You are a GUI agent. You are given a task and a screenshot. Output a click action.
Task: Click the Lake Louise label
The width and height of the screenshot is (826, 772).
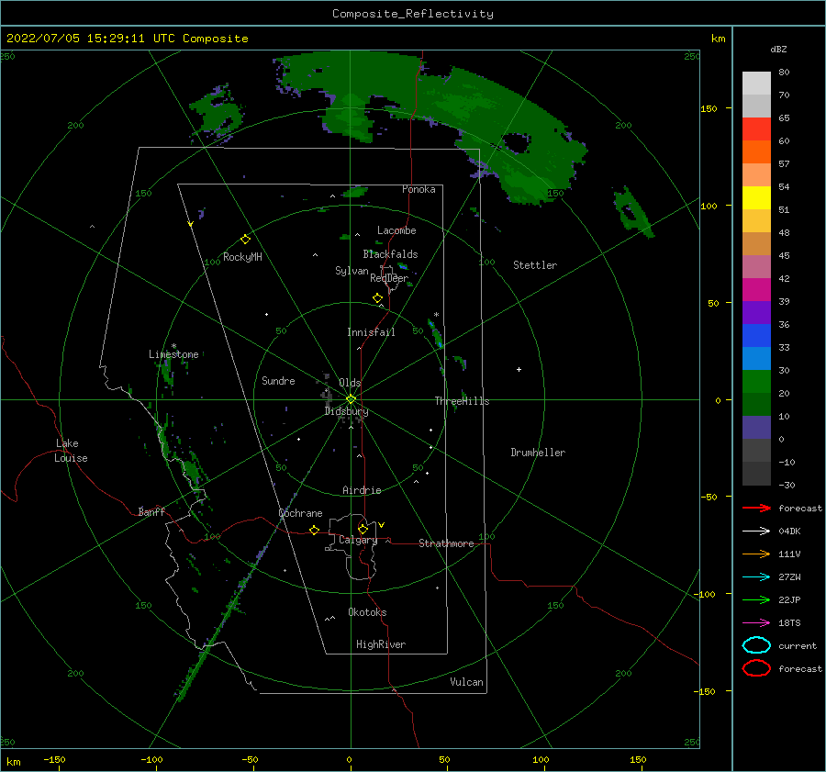71,451
